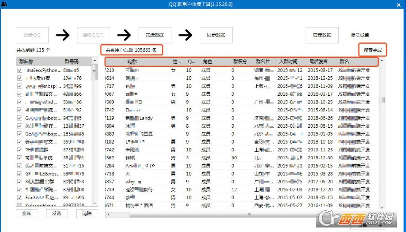Uncheck the group containing Python
Viewport: 406px width, 232px height.
[x=20, y=70]
